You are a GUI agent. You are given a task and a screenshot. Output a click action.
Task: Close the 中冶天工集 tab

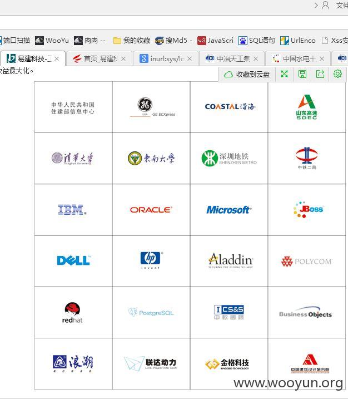(256, 59)
